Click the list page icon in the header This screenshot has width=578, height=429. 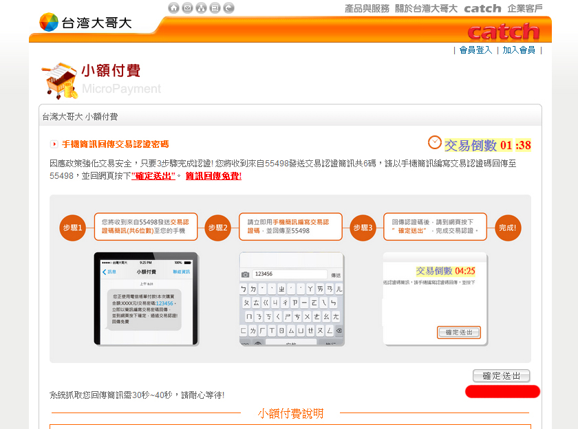tap(215, 8)
